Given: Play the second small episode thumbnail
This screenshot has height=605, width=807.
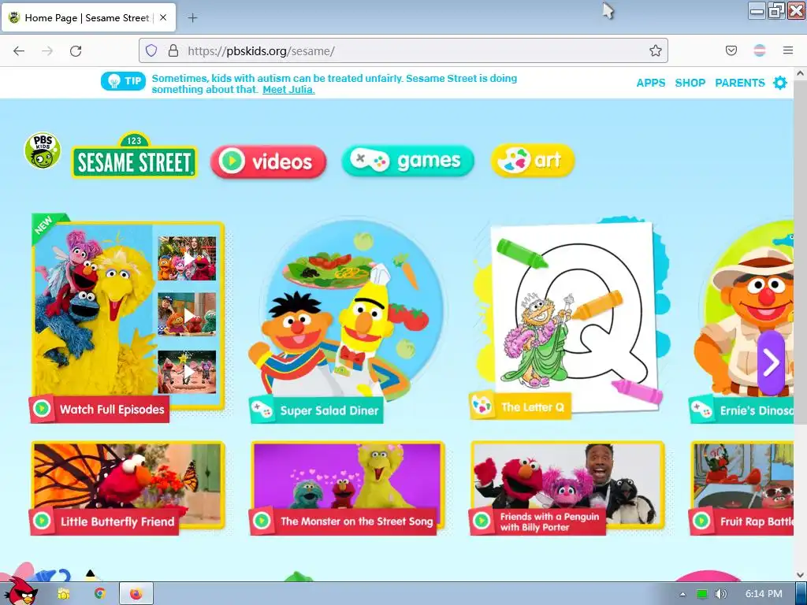Looking at the screenshot, I should click(x=187, y=315).
